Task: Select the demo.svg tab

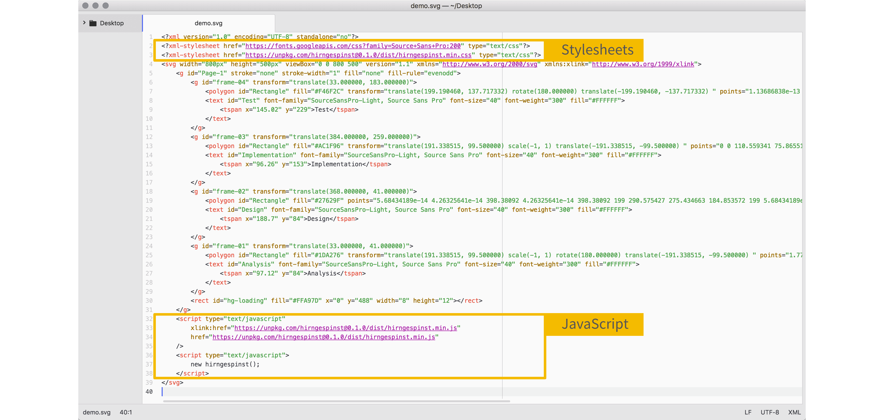Action: pyautogui.click(x=208, y=23)
